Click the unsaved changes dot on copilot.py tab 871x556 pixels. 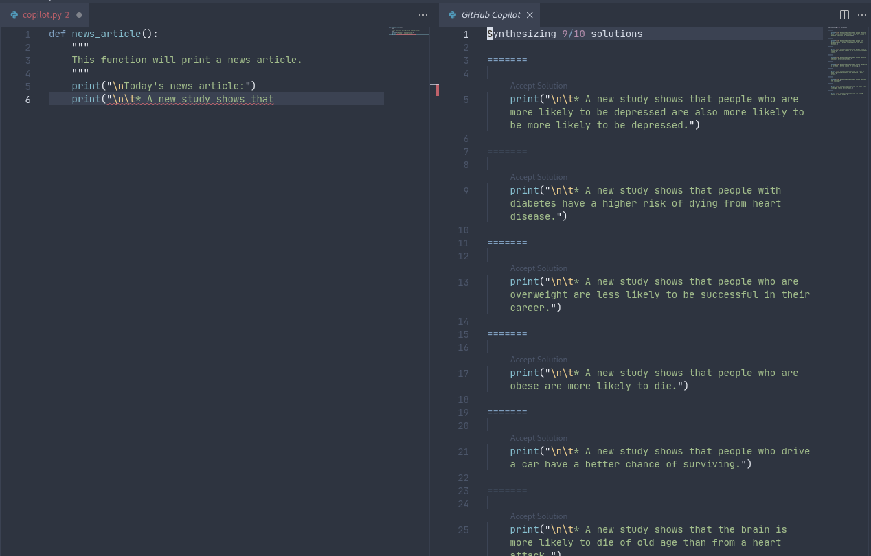point(79,14)
